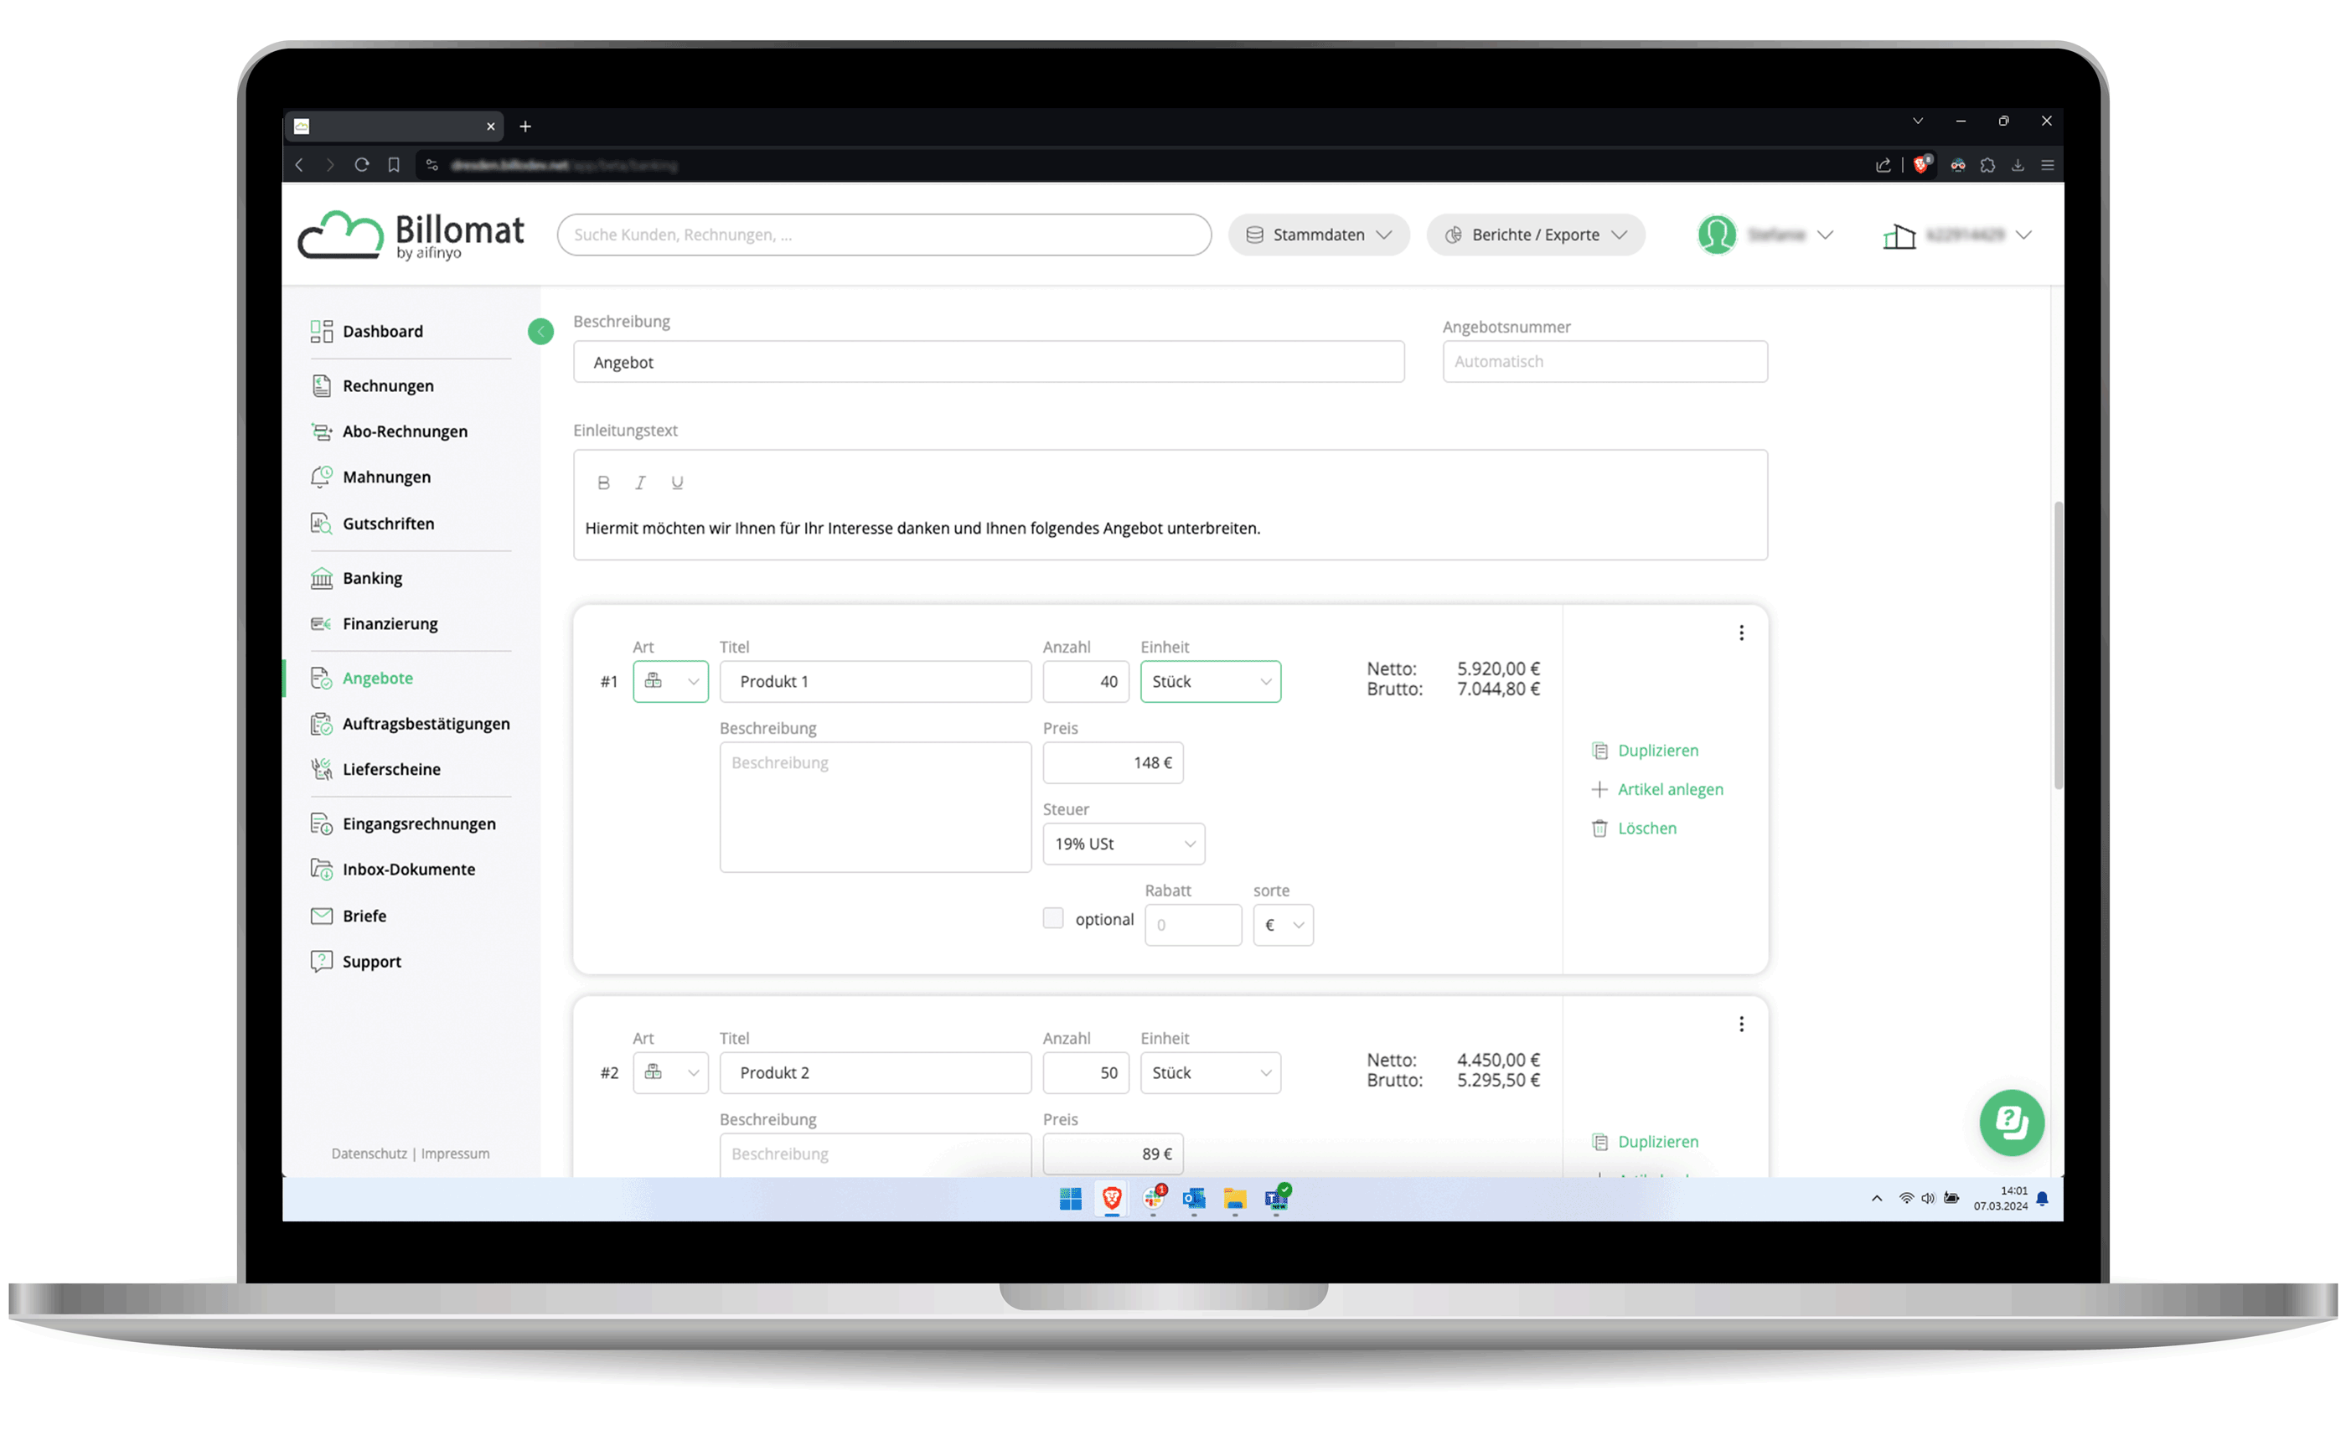This screenshot has height=1430, width=2346.
Task: Open the Berichte / Exporte dropdown
Action: point(1535,235)
